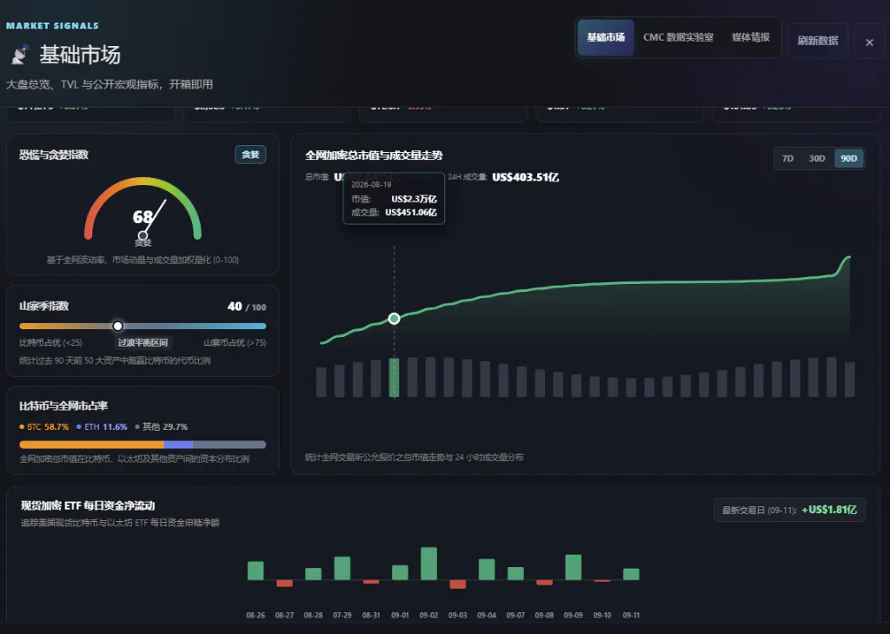
Task: Click the "比特币占优 (<25)" label
Action: [50, 342]
